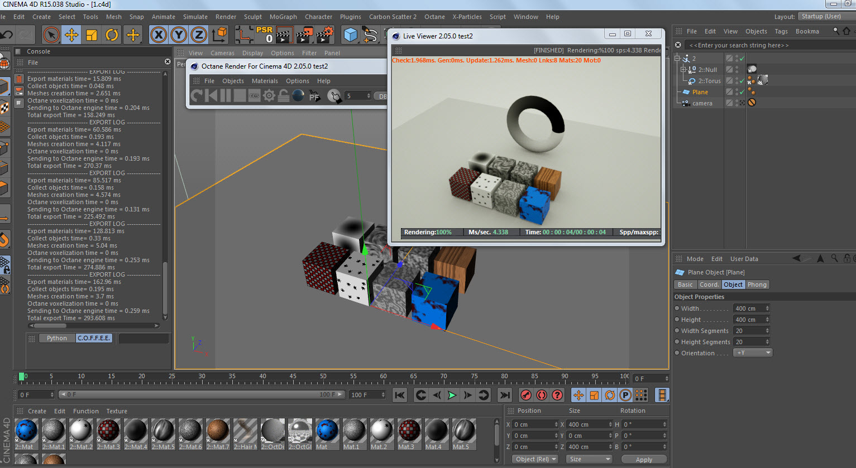Toggle Z axis lock
The image size is (856, 468).
pyautogui.click(x=199, y=35)
